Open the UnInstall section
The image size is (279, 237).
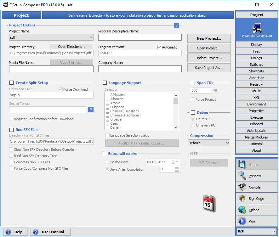[x=256, y=144]
